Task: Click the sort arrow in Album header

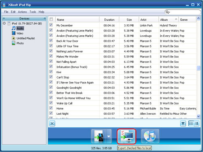Action: [x=176, y=19]
